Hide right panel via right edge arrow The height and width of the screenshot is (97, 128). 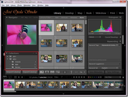[125, 45]
